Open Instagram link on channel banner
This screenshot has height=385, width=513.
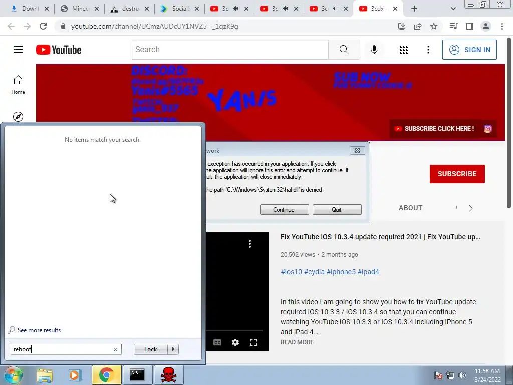pyautogui.click(x=487, y=129)
